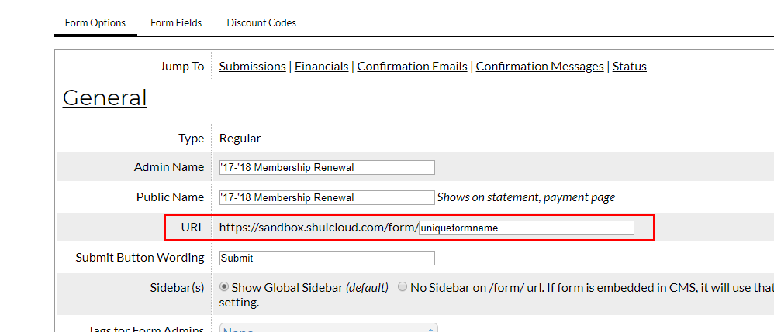Focus the Admin Name text field

327,167
